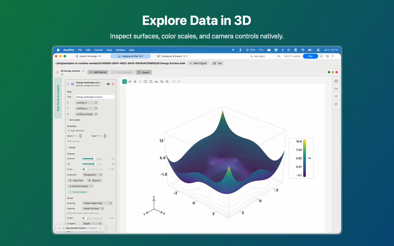
Task: Open the Z Aspect dropdown set to Equal
Action: tap(92, 224)
